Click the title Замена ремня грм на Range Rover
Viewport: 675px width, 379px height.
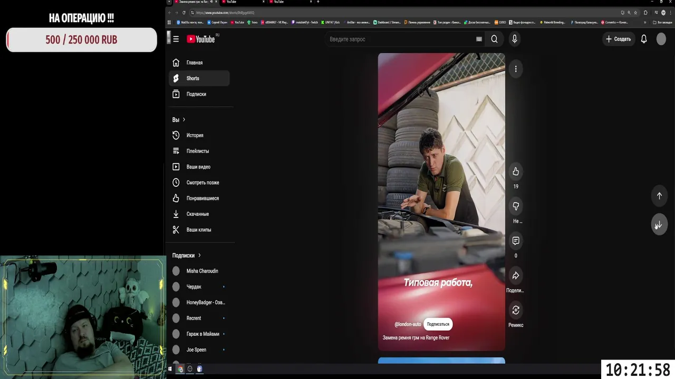pyautogui.click(x=416, y=338)
